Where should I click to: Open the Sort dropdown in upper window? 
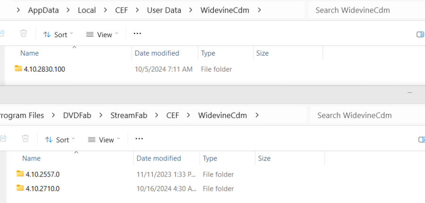pyautogui.click(x=59, y=34)
